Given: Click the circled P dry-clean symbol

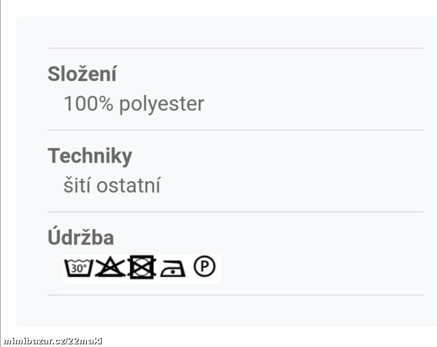Looking at the screenshot, I should pyautogui.click(x=204, y=266).
